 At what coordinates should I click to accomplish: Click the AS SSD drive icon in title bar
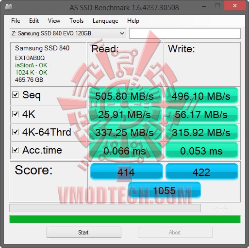[9, 7]
